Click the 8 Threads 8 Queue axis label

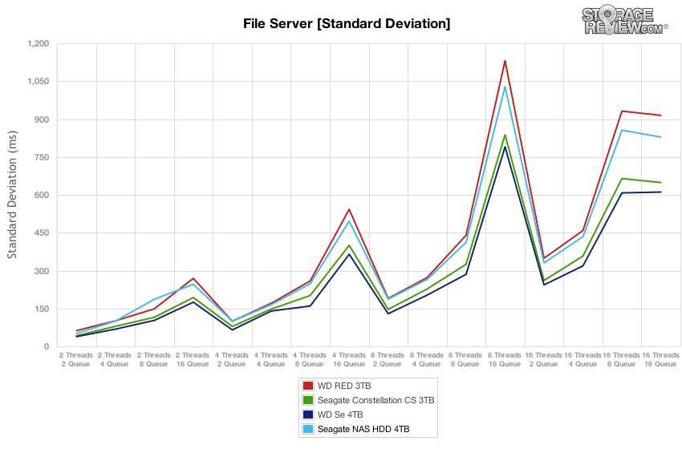pyautogui.click(x=465, y=360)
